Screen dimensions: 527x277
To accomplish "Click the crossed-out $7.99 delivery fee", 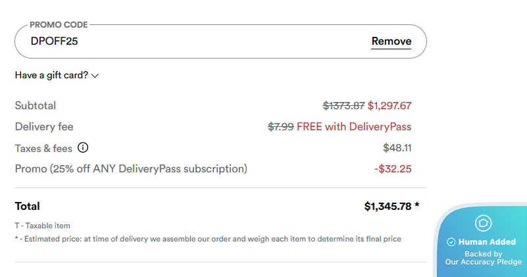I will (x=280, y=126).
